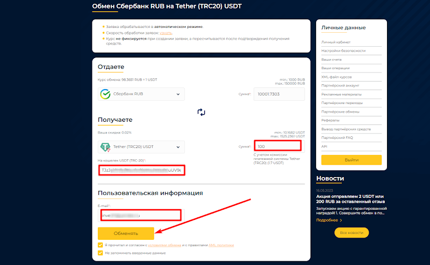
Task: Toggle the 'Не запоминать введенные данные' checkbox
Action: (101, 253)
